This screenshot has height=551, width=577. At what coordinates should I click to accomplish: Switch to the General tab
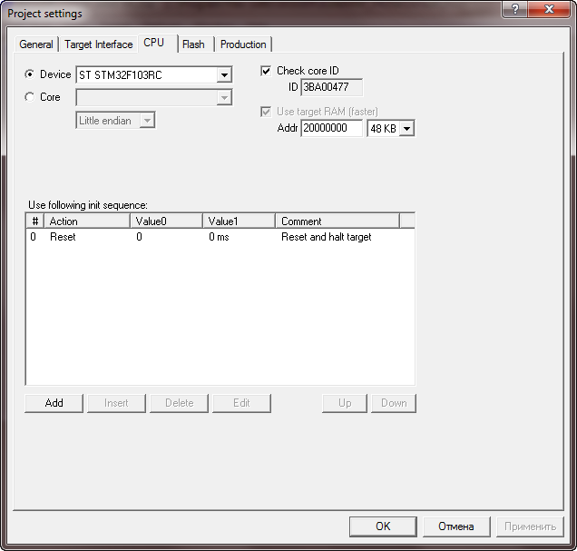(36, 44)
